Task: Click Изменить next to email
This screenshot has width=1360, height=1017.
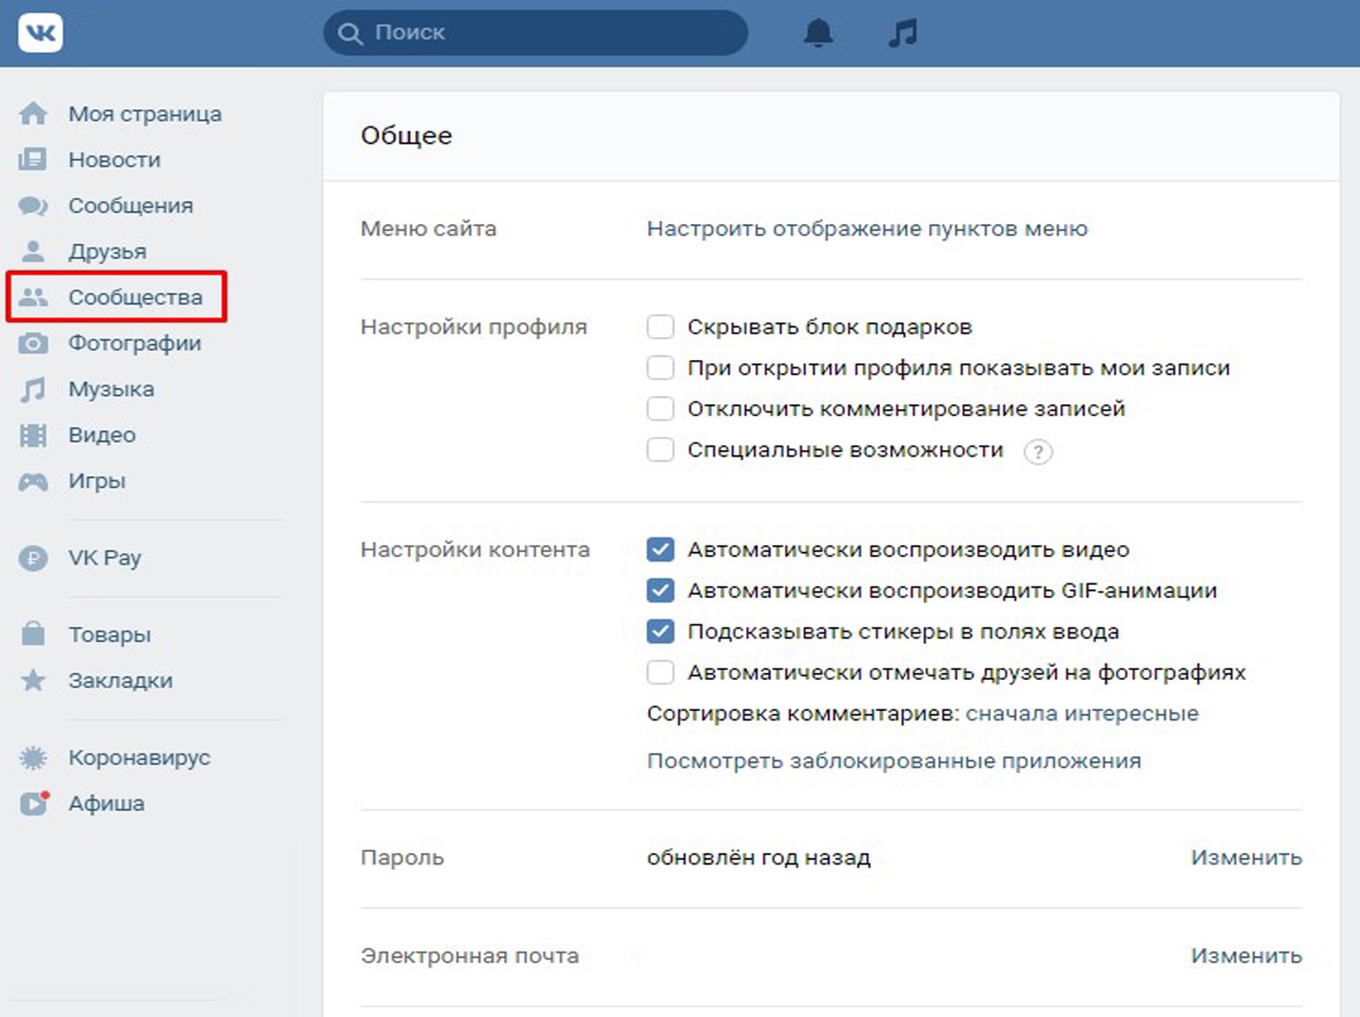Action: pos(1245,955)
